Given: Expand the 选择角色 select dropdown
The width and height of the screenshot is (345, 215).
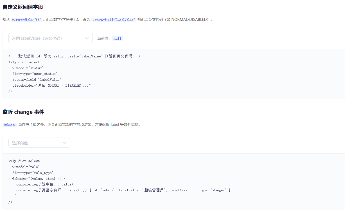Looking at the screenshot, I should [39, 143].
